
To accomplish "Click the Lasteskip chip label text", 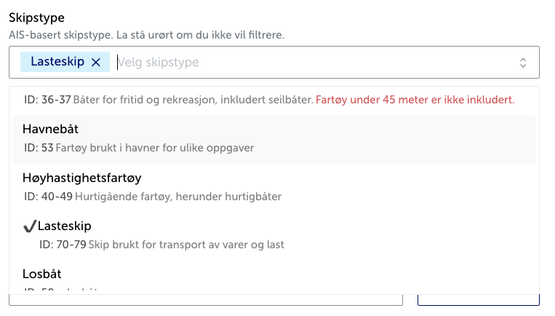I will pos(57,63).
